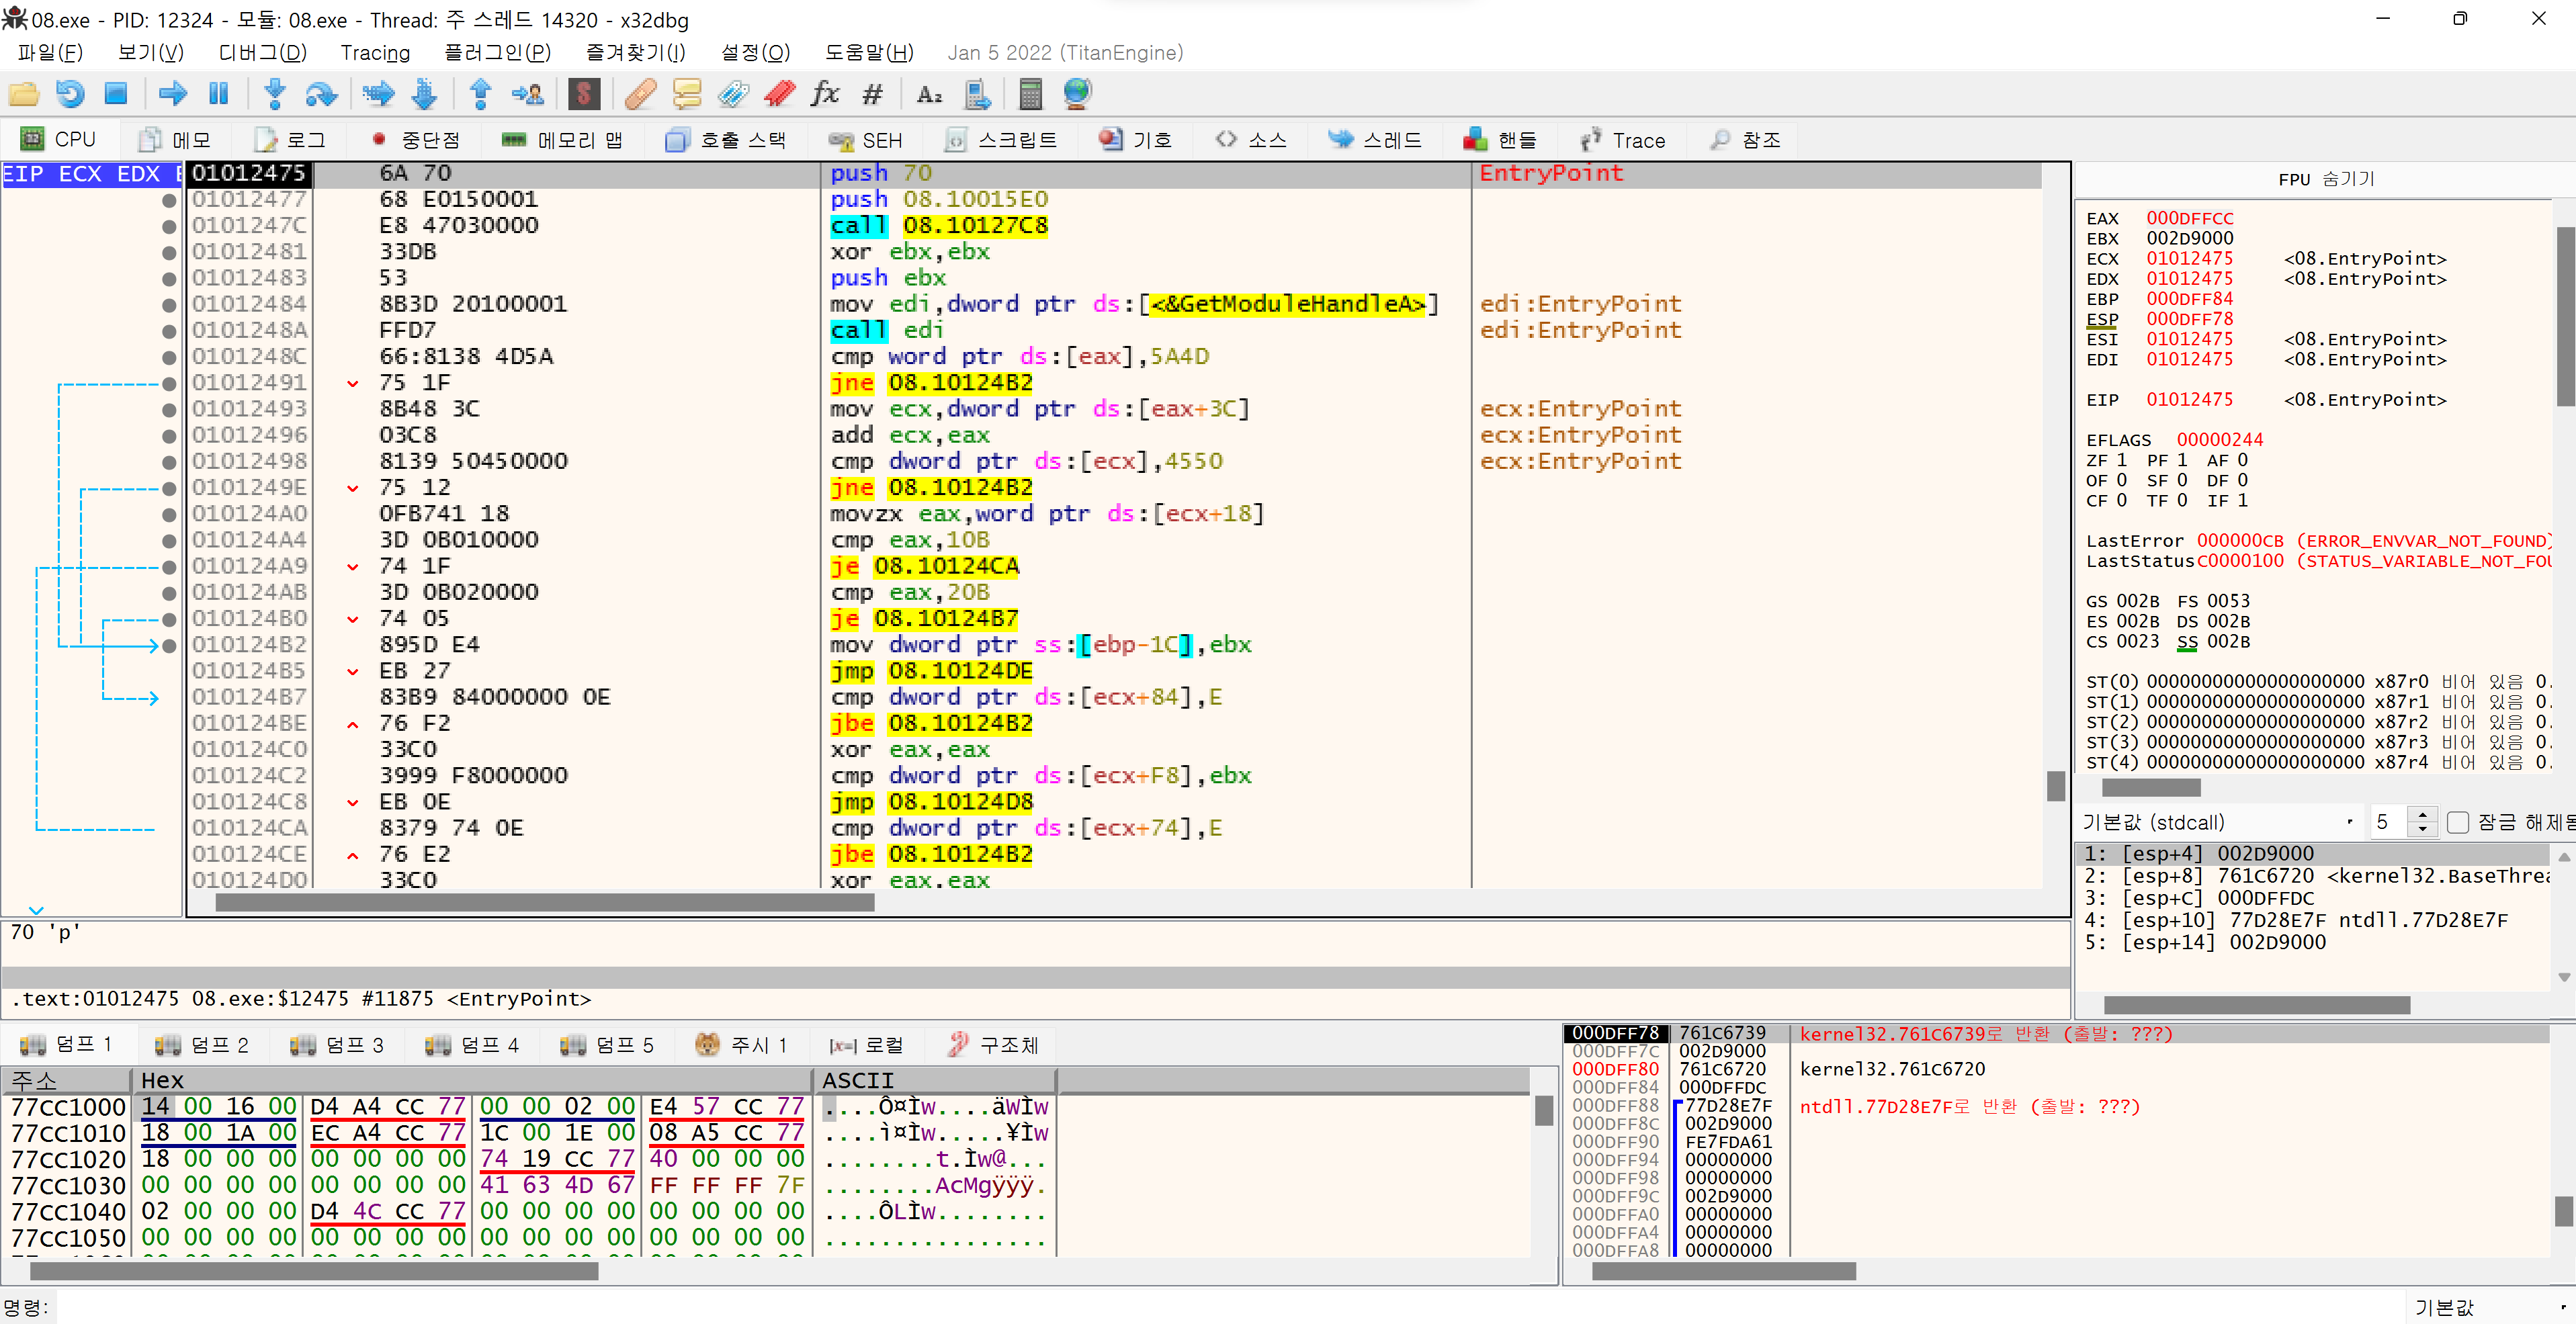
Task: Open the Variables hash icon
Action: coord(873,94)
